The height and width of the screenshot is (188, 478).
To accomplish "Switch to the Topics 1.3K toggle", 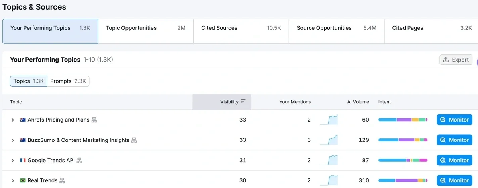I will (x=29, y=81).
